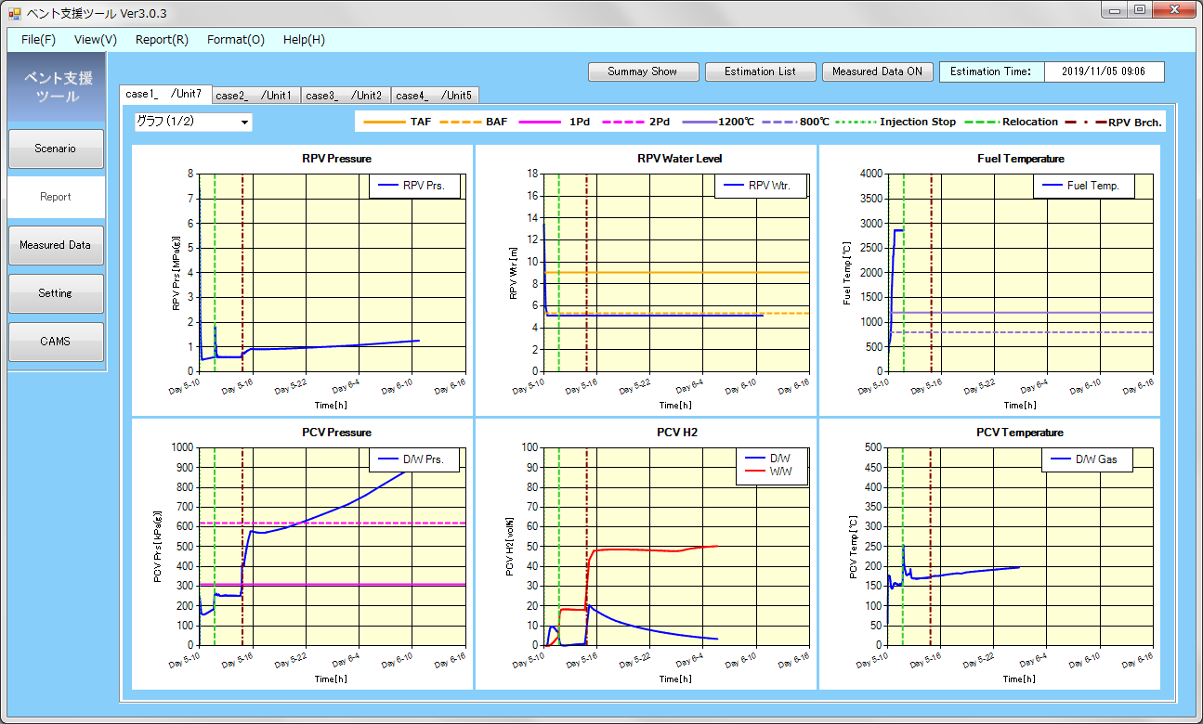Open the Format(O) menu
The image size is (1203, 724).
tap(236, 40)
